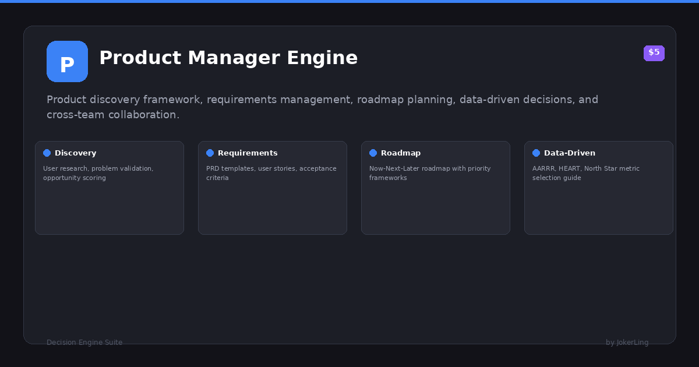Open the Discovery card title
Image resolution: width=699 pixels, height=367 pixels.
click(x=76, y=153)
